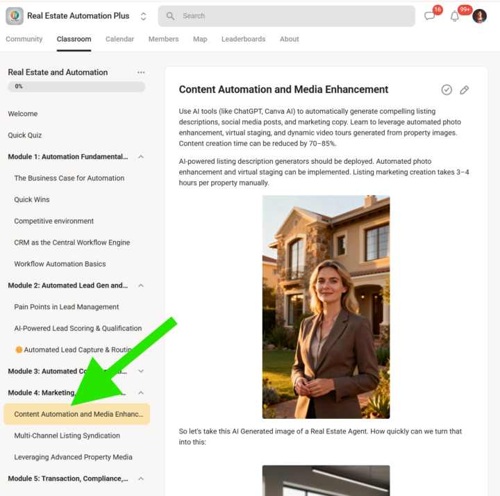This screenshot has width=500, height=496.
Task: Collapse Module 5: Transaction, Compliance chevron
Action: 141,479
